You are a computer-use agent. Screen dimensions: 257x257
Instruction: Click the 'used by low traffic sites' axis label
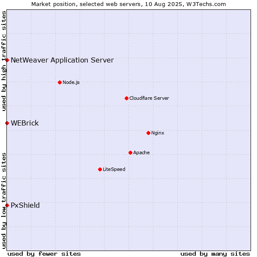(x=3, y=201)
